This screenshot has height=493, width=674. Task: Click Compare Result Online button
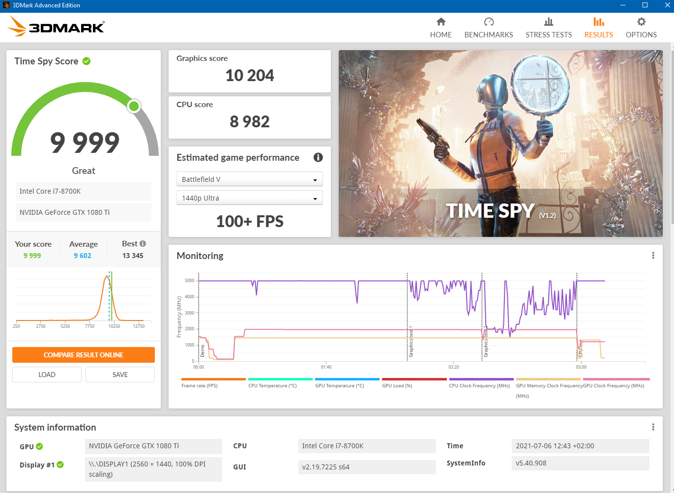(x=84, y=355)
